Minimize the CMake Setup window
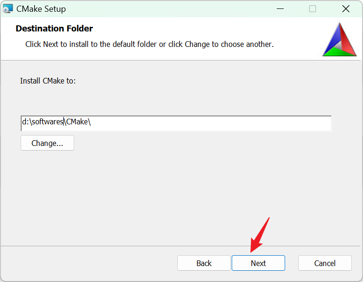 pyautogui.click(x=280, y=9)
